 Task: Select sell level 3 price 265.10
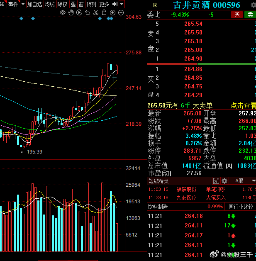point(193,41)
